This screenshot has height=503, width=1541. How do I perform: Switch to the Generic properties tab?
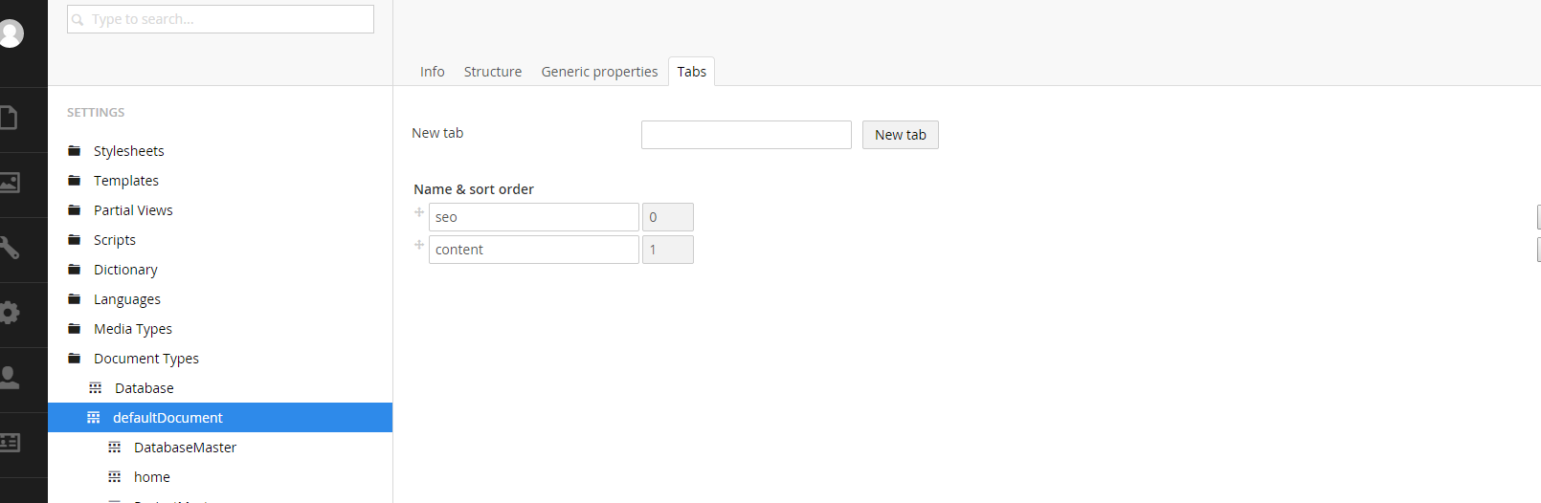coord(599,72)
